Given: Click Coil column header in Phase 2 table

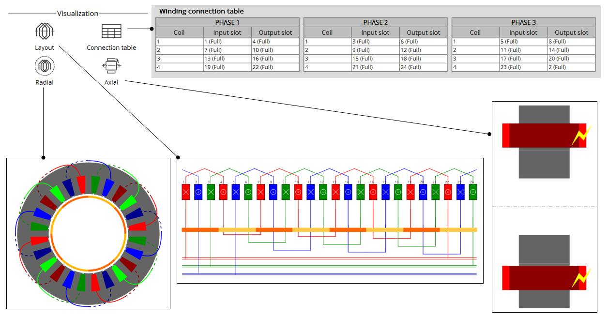Looking at the screenshot, I should click(327, 32).
